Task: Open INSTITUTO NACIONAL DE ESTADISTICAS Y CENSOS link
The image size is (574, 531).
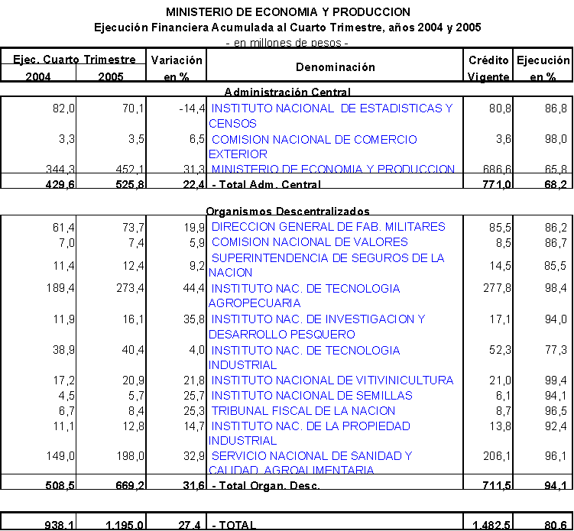Action: pyautogui.click(x=331, y=115)
